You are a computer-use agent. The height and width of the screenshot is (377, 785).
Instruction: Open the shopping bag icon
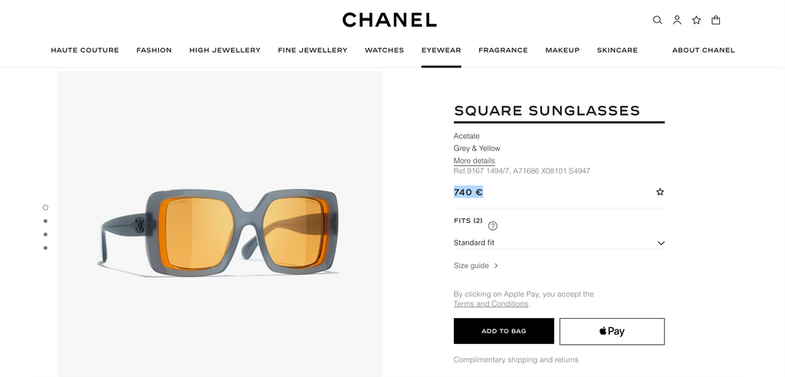[x=716, y=20]
